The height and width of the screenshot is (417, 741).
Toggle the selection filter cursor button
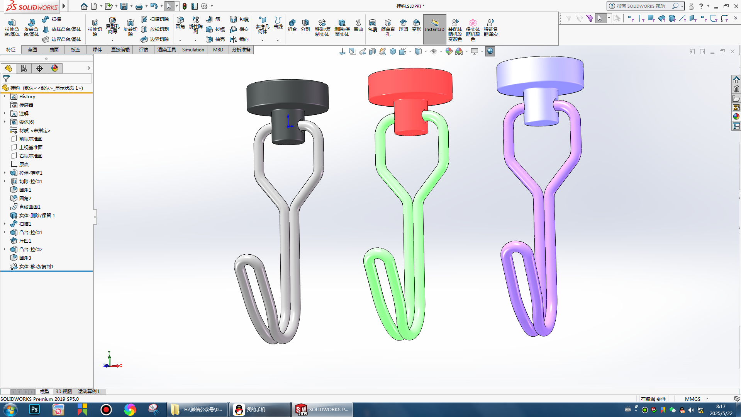pos(600,18)
